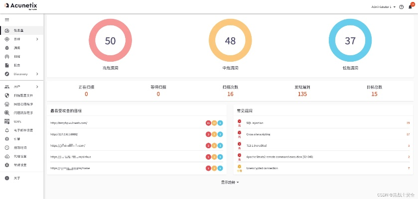Viewport: 418px width, 199px height.
Task: Open the notifications bell icon
Action: (x=410, y=7)
